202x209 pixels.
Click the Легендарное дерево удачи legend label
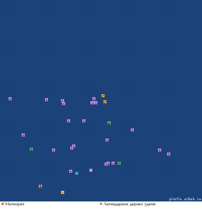(130, 204)
